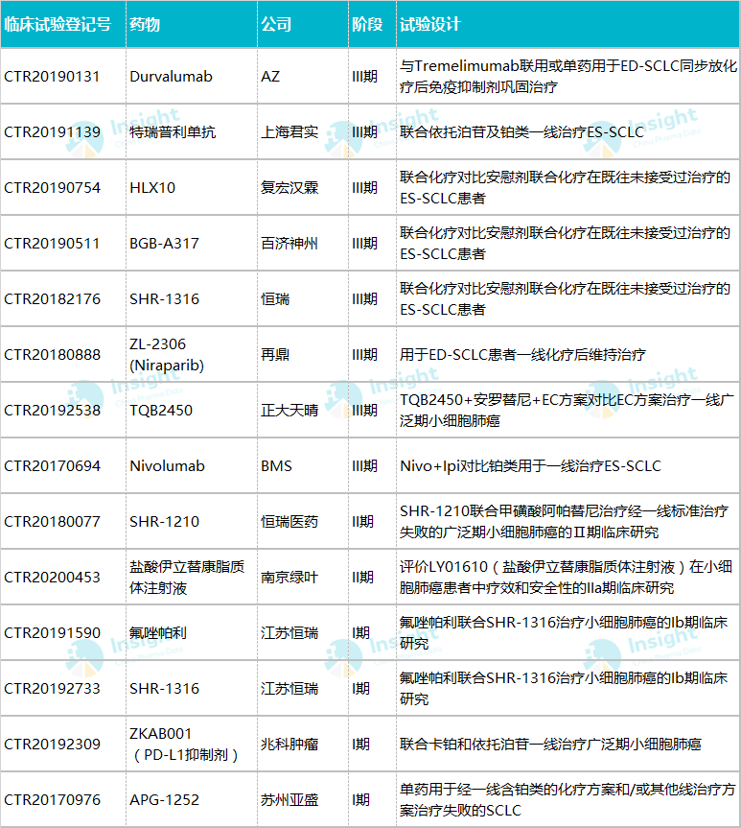
Task: Select registration number CTR20180077
Action: tap(52, 522)
